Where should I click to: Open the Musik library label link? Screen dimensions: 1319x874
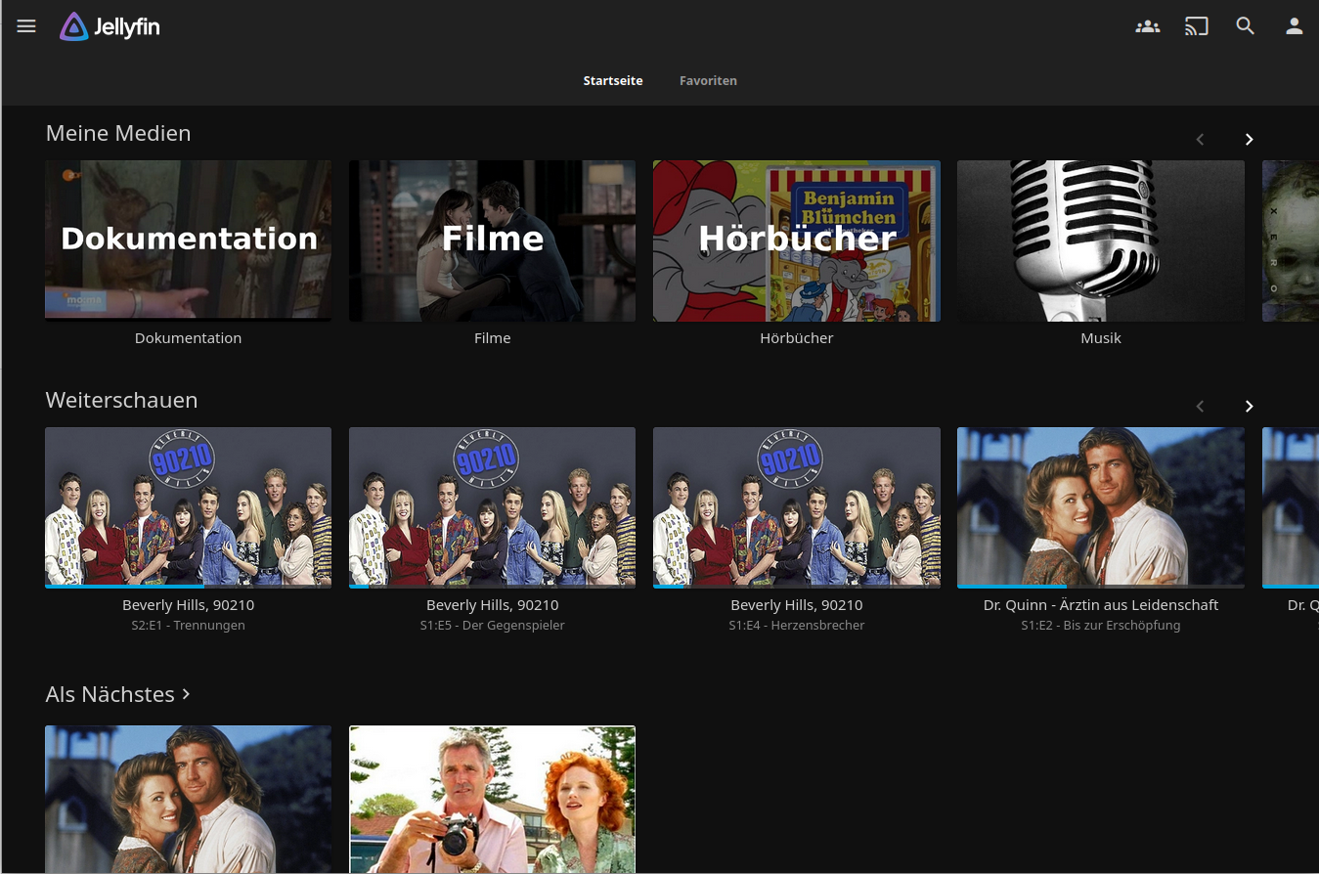[1100, 338]
